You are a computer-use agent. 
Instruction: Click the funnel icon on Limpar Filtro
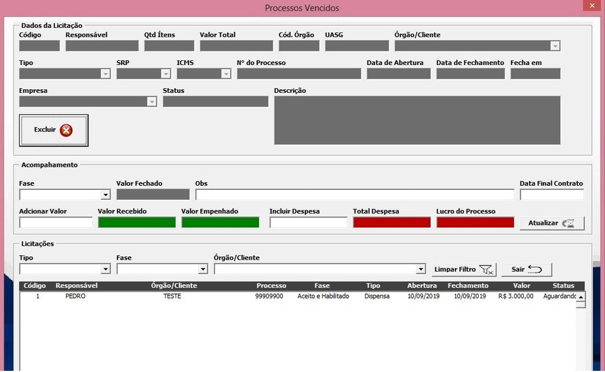(x=486, y=270)
